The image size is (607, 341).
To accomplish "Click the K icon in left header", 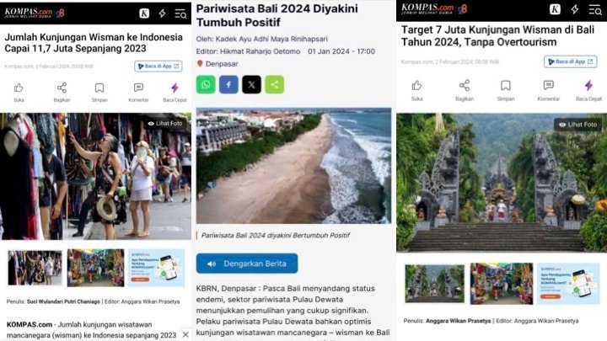I will pyautogui.click(x=144, y=13).
